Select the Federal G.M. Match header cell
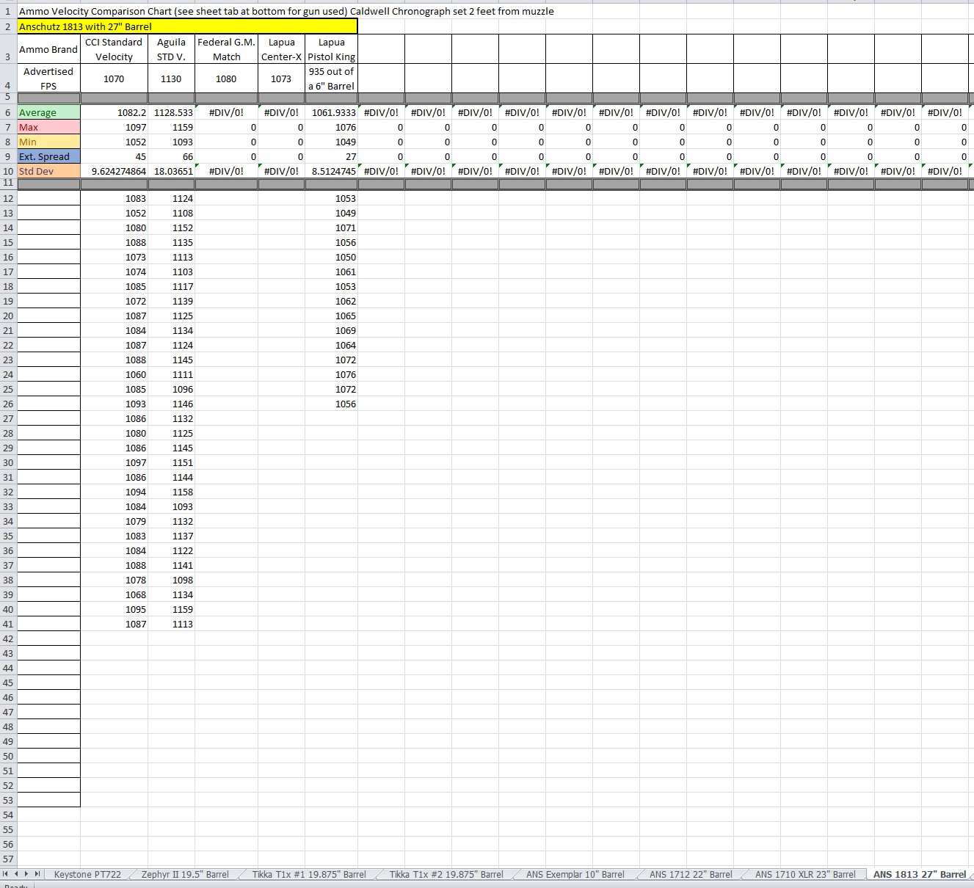974x888 pixels. point(226,49)
